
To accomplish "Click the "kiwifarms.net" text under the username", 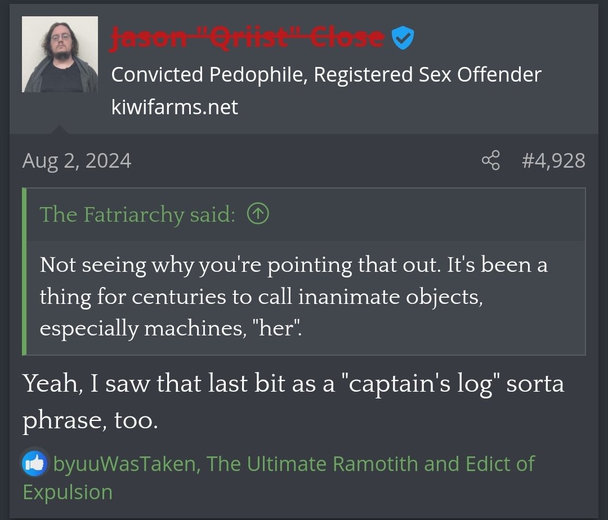I will [175, 107].
